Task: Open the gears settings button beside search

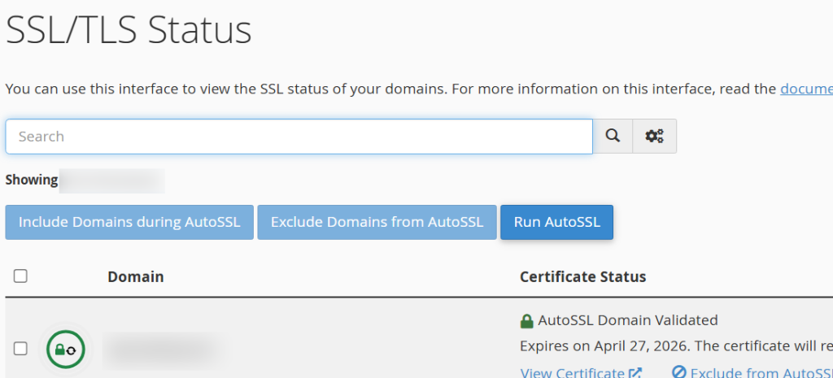Action: pyautogui.click(x=655, y=137)
